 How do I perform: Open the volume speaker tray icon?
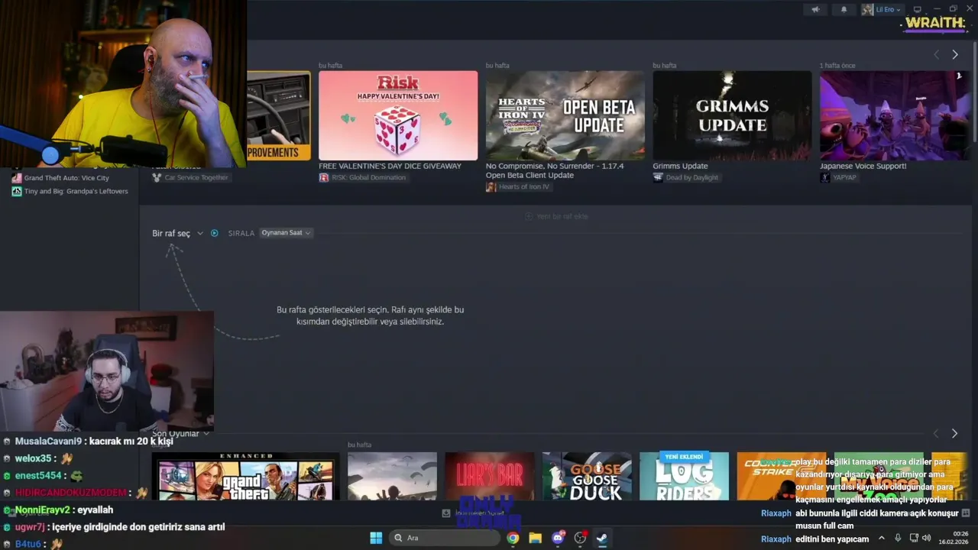pos(927,538)
